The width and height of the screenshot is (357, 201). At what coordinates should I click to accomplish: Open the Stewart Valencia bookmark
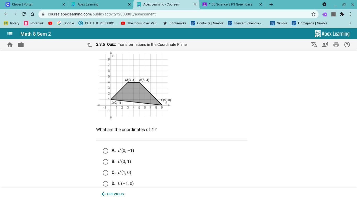pos(245,23)
